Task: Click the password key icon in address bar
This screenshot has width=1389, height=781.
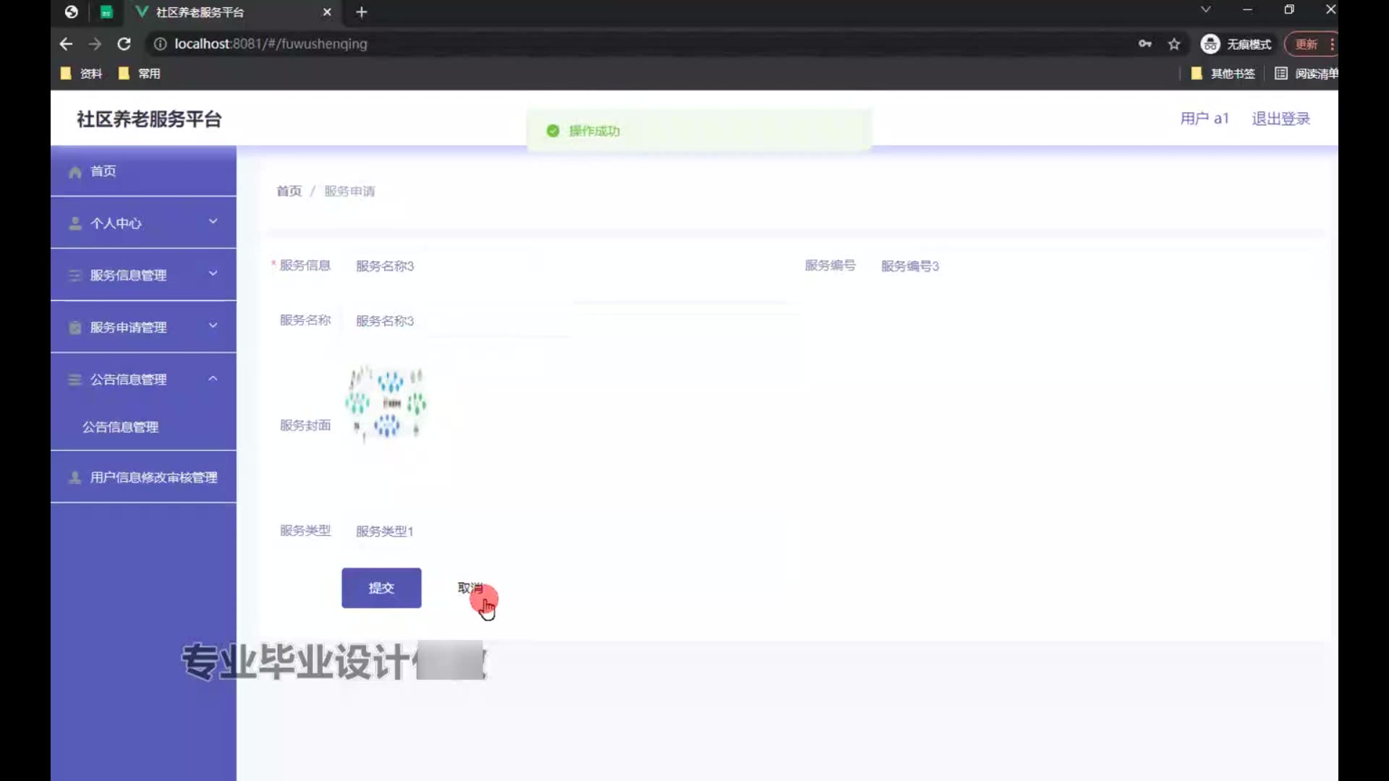Action: pyautogui.click(x=1144, y=44)
